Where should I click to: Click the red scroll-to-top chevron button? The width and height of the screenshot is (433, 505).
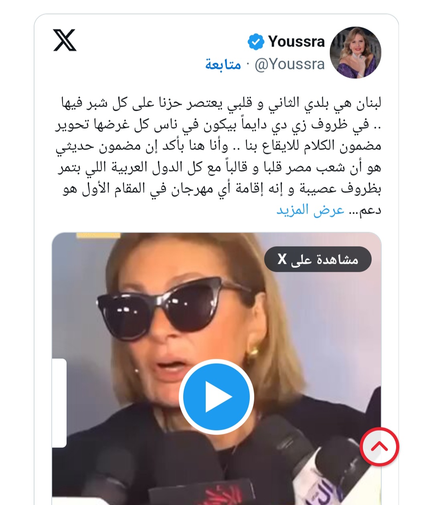coord(379,447)
